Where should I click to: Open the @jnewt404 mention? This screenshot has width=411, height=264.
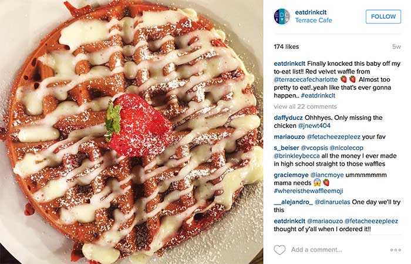[x=314, y=126]
